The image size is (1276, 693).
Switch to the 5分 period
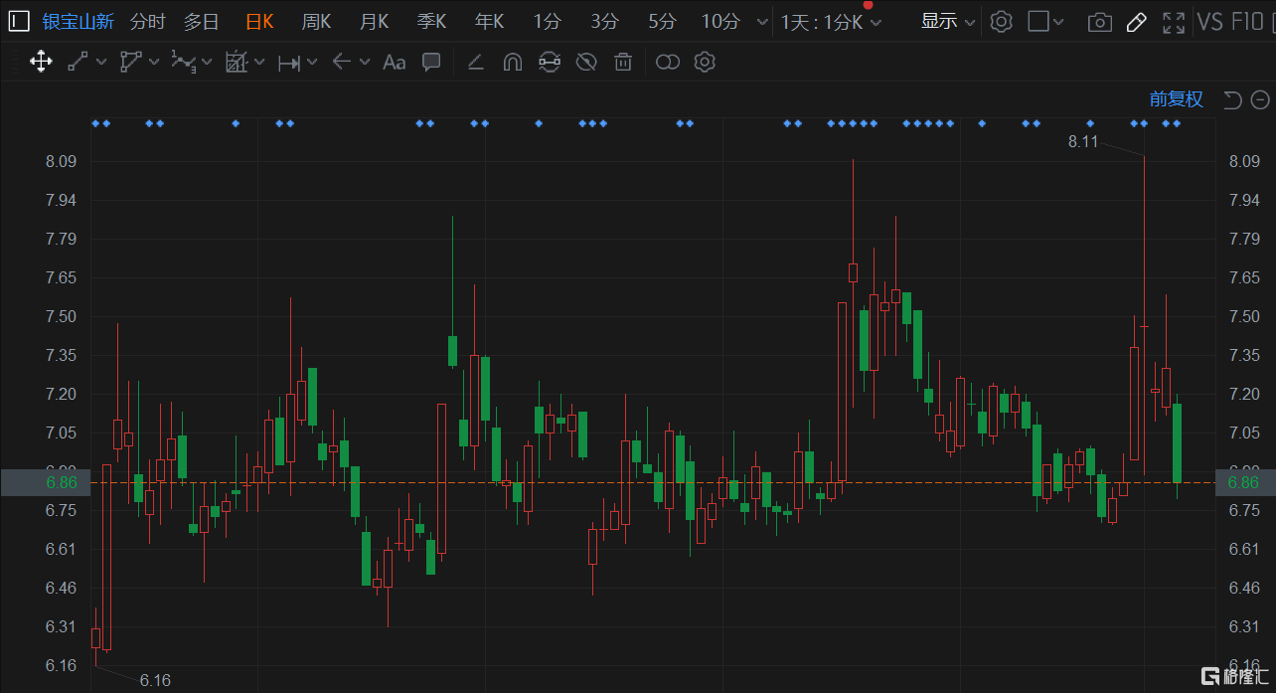tap(662, 22)
